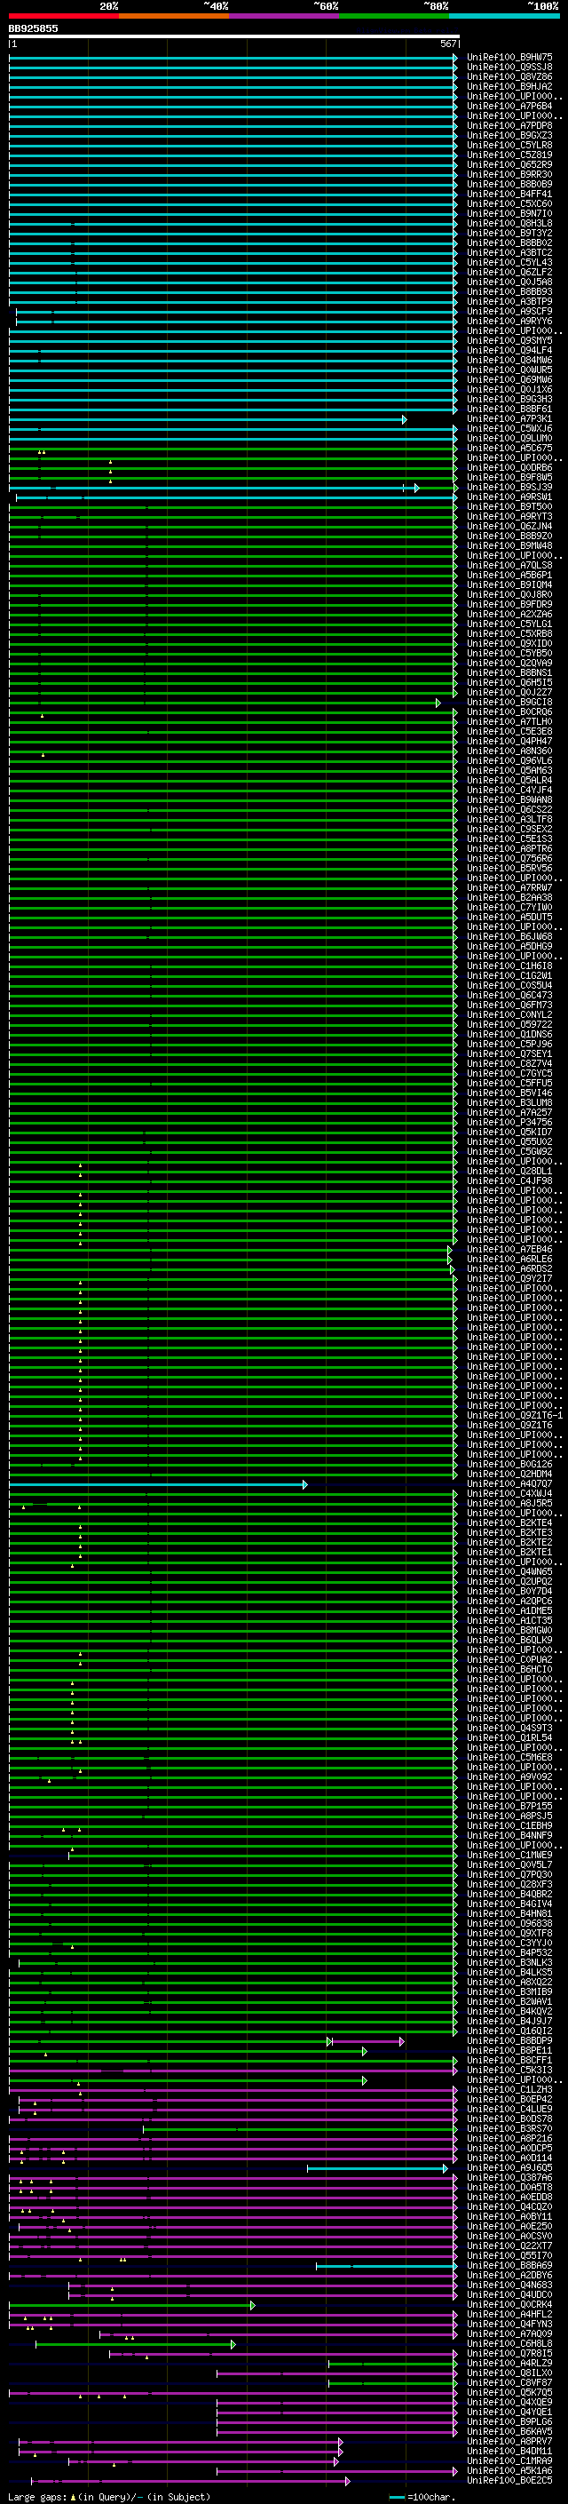
Task: Click the purple arrowhead on the UniRef100_A8PRV7 row
Action: click(x=340, y=2442)
